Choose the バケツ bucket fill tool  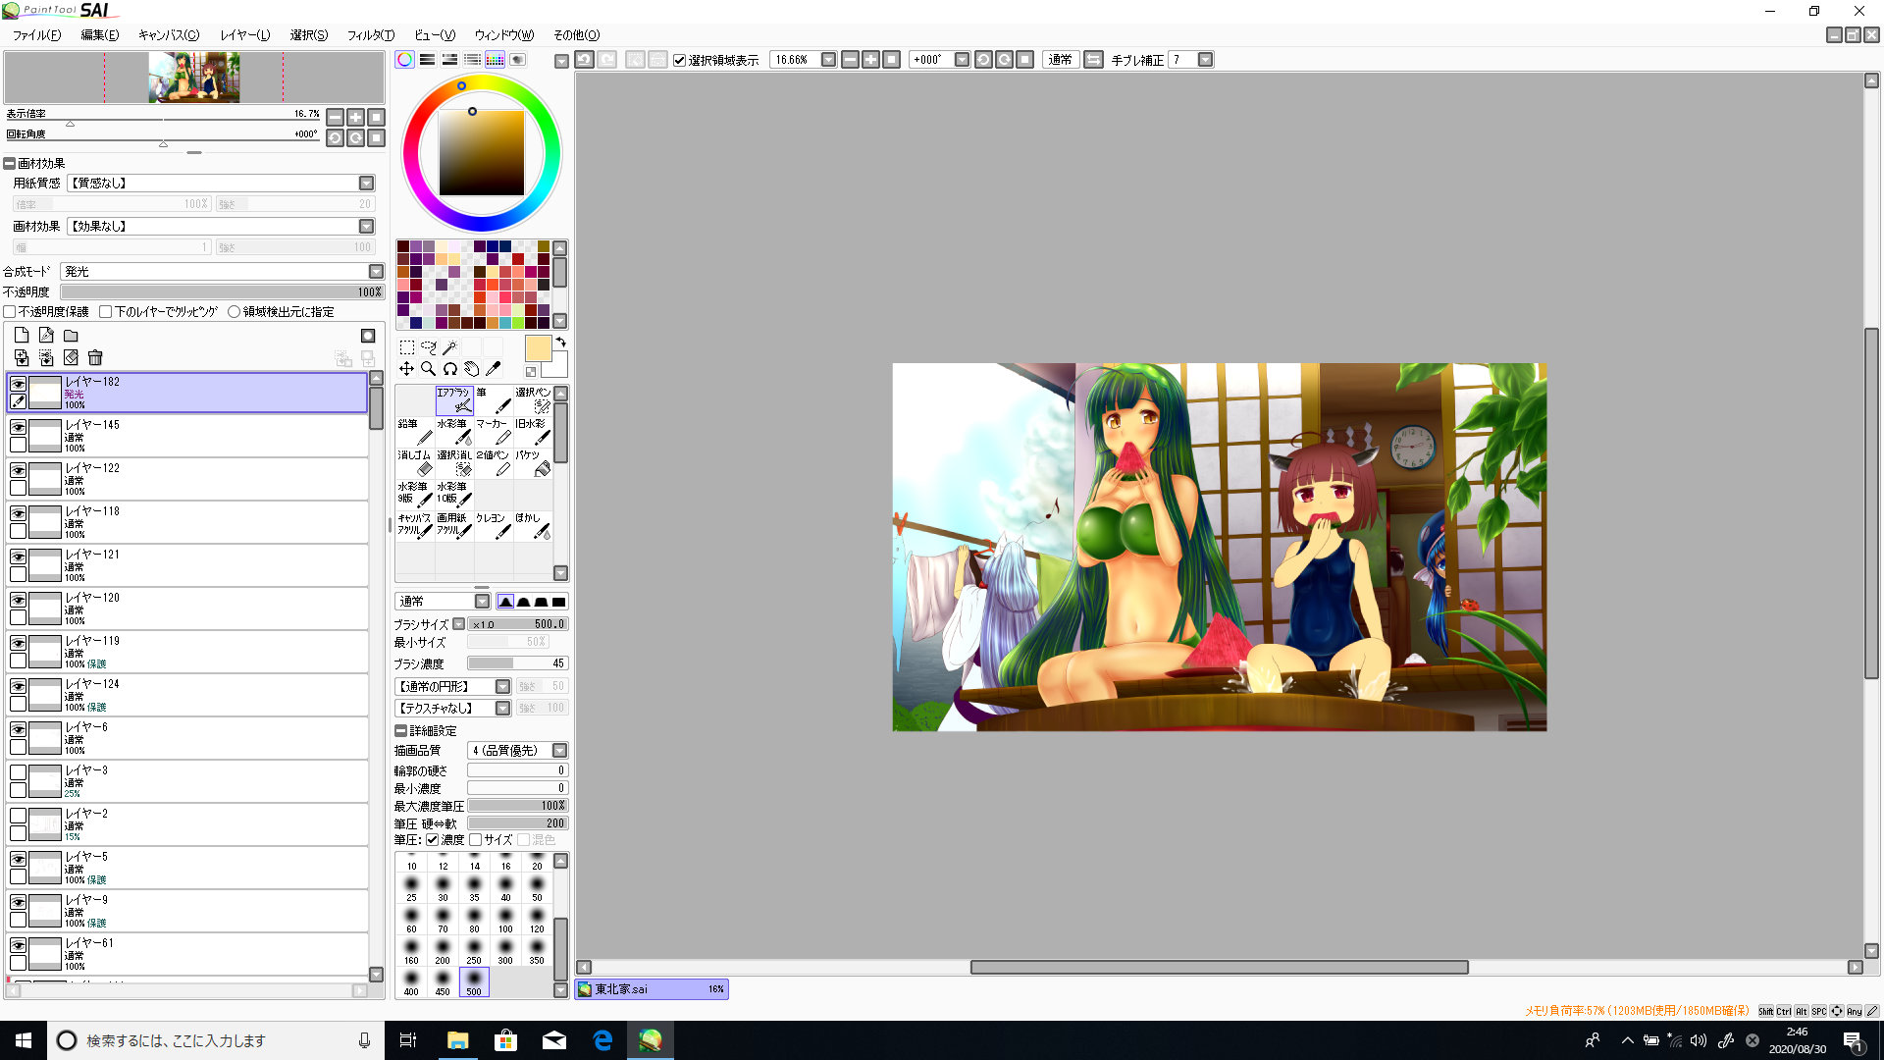pos(533,463)
